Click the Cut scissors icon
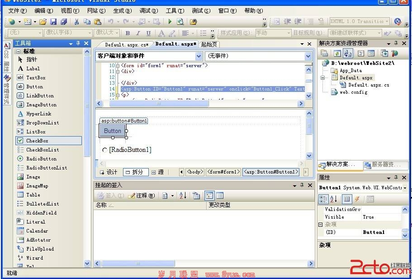 pos(76,22)
